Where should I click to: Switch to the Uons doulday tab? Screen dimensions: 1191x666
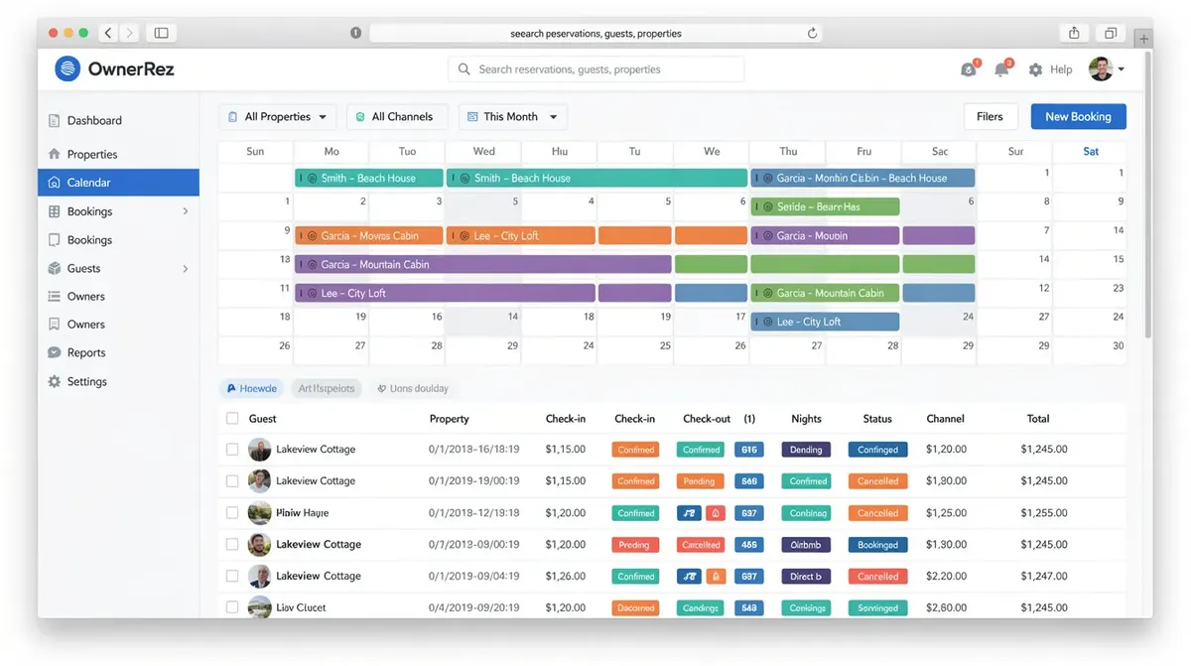click(x=413, y=389)
